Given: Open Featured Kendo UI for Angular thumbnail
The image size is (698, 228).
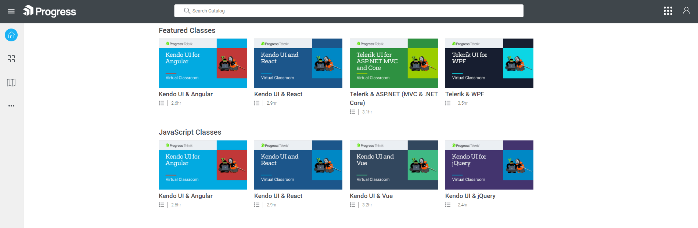Looking at the screenshot, I should pyautogui.click(x=203, y=63).
